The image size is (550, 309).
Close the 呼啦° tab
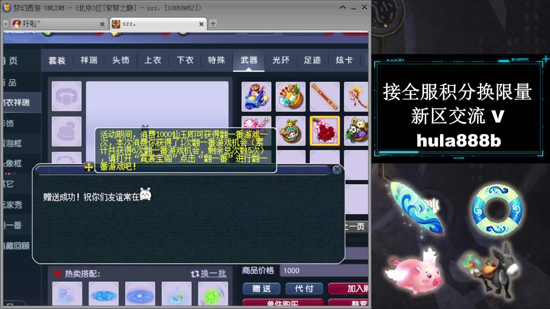tap(102, 24)
